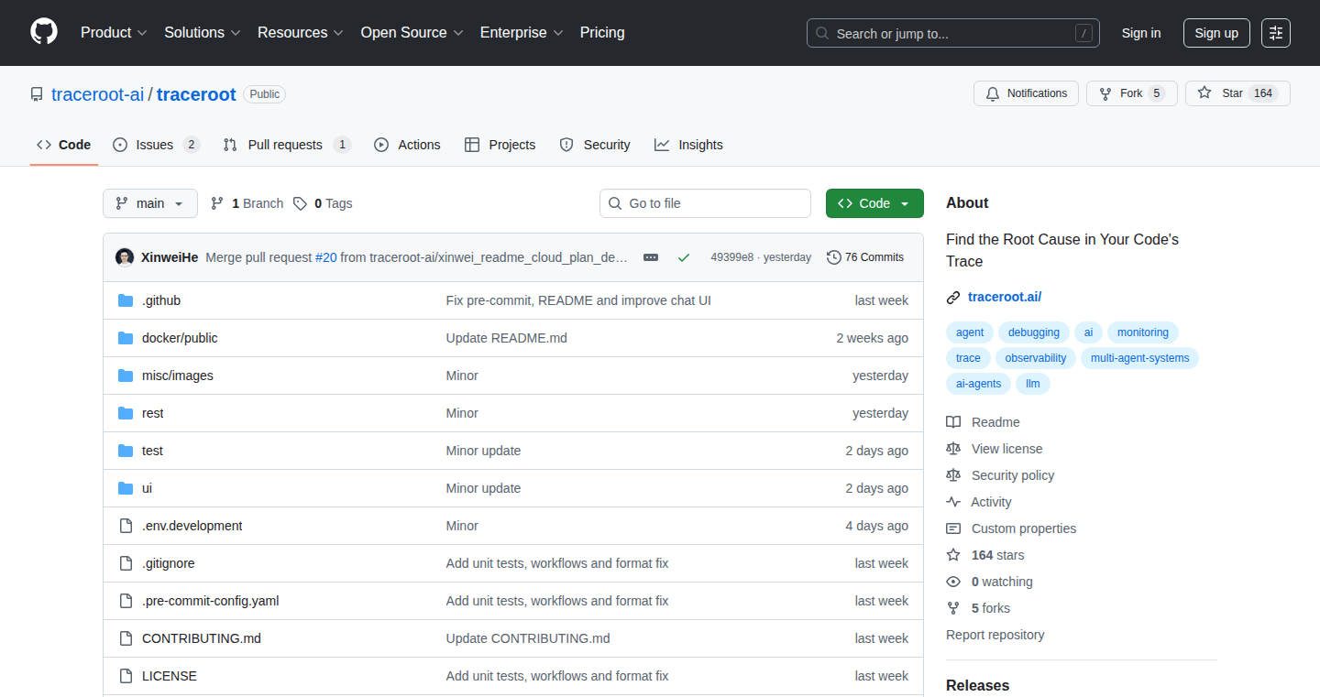Open the main branch dropdown
Screen dimensions: 1320x697
[x=150, y=203]
